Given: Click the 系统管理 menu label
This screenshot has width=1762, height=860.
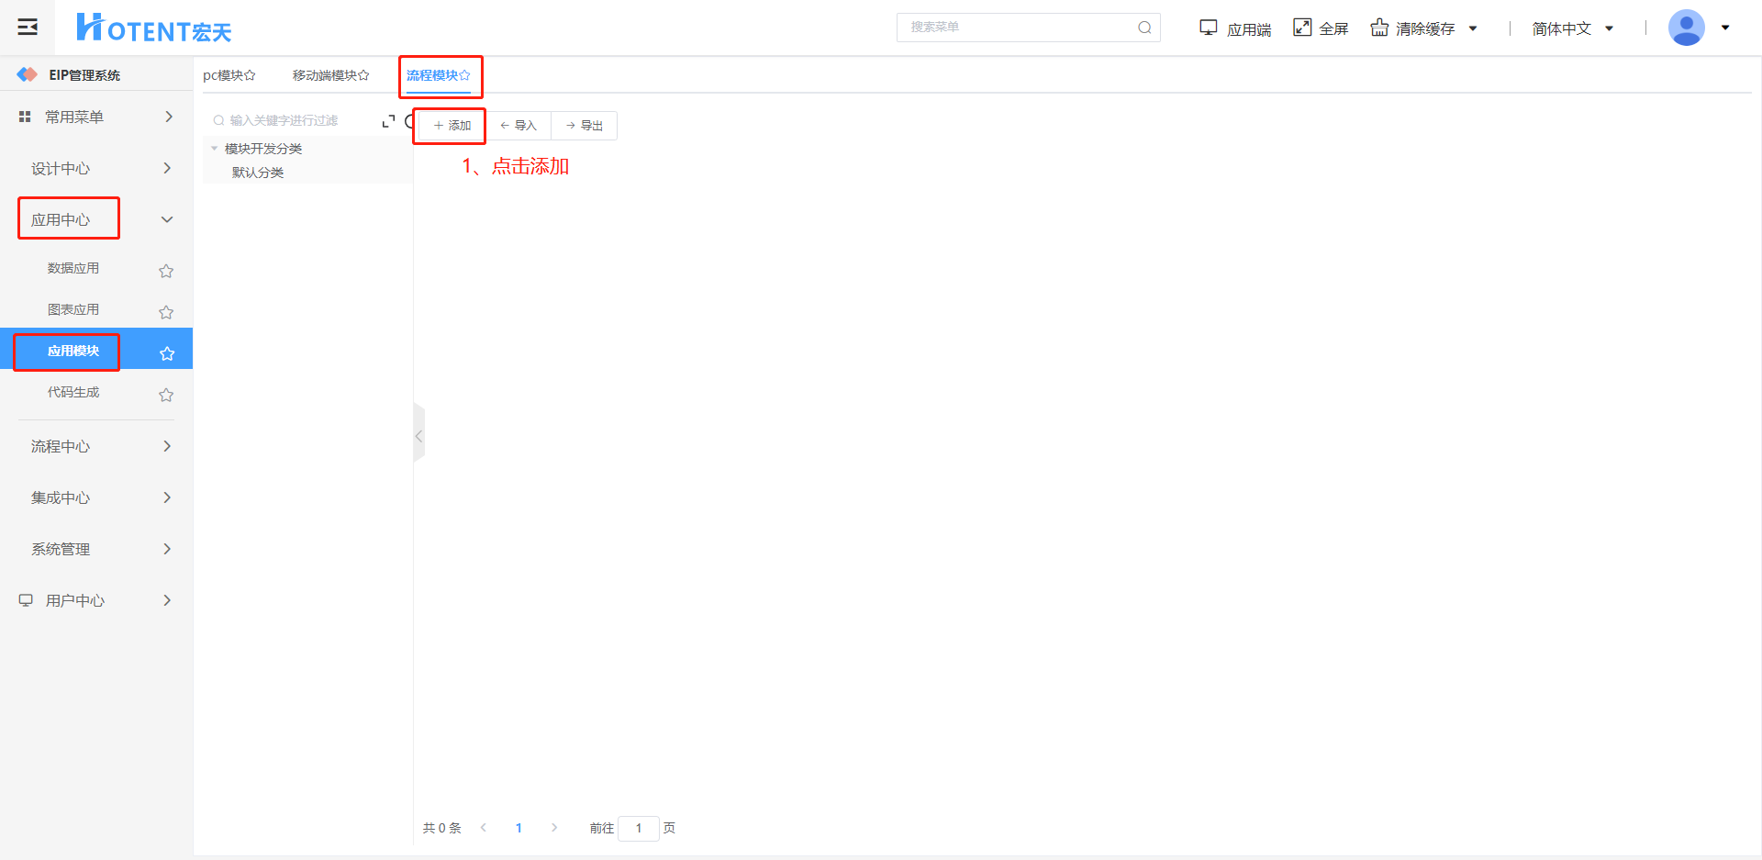Looking at the screenshot, I should [x=61, y=549].
